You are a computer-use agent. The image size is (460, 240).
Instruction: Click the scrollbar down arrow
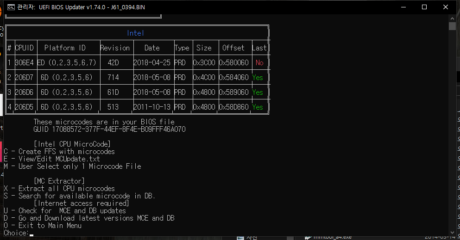click(452, 233)
